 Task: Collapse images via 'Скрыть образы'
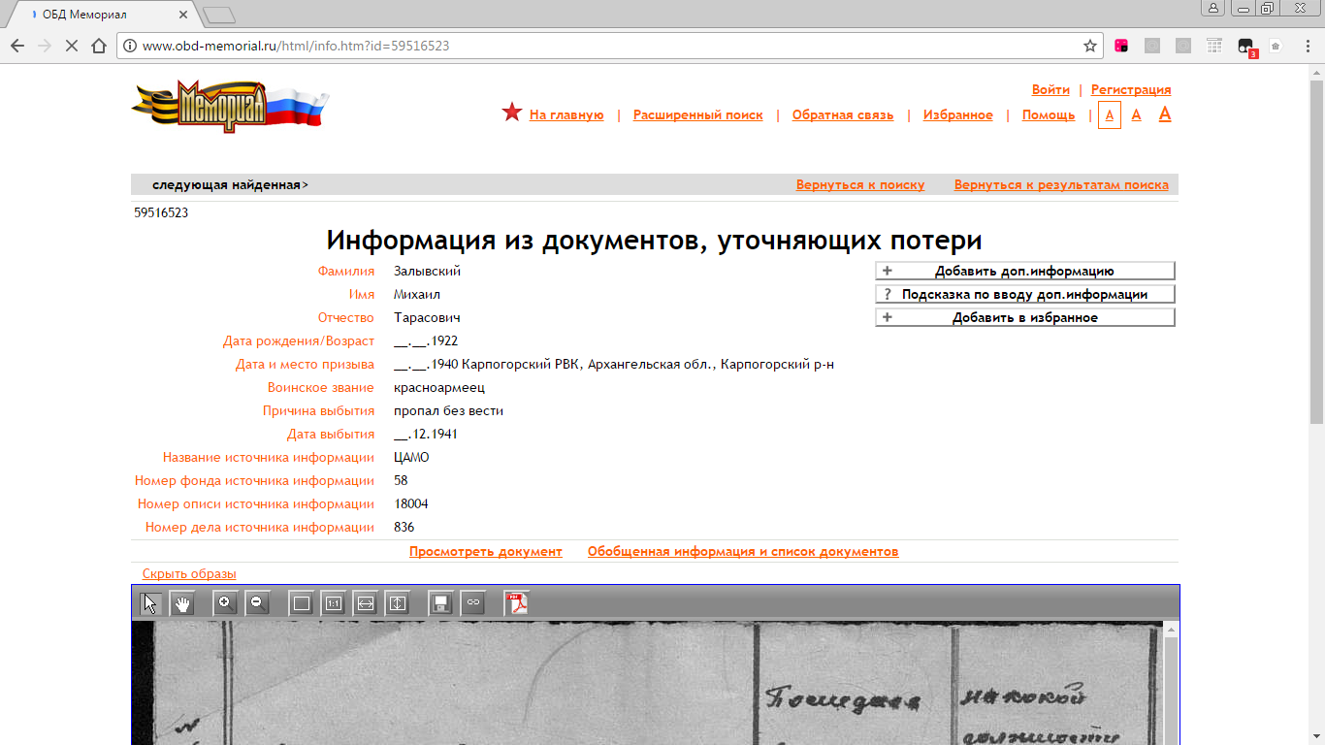coord(189,573)
